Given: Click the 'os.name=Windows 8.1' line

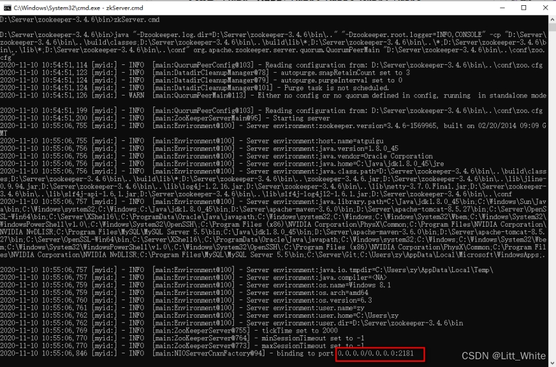Looking at the screenshot, I should [x=196, y=285].
